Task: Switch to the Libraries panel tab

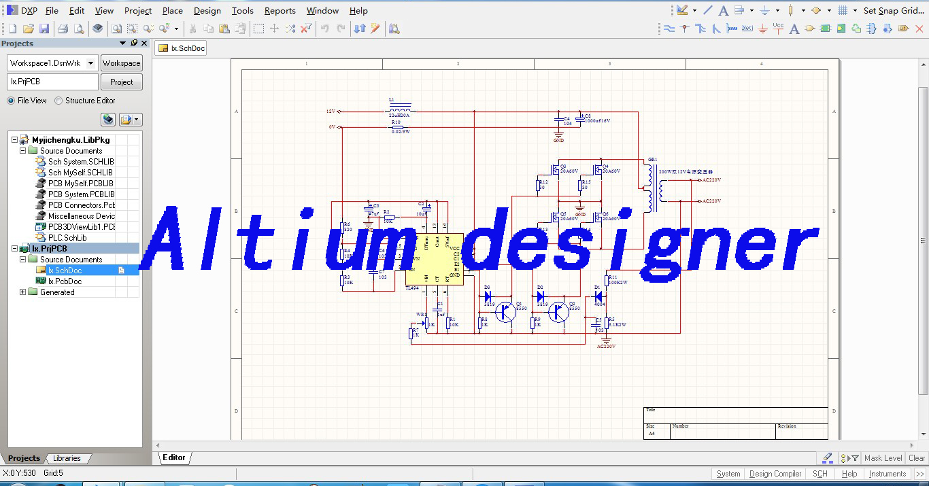Action: [x=67, y=458]
